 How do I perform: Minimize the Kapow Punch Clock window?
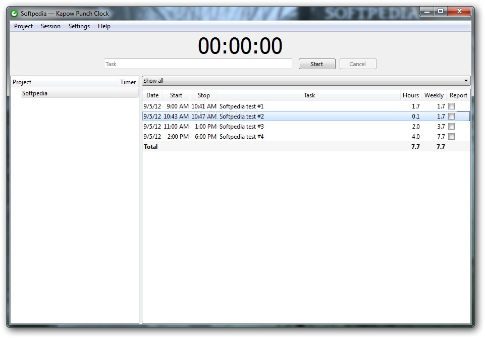pos(427,12)
